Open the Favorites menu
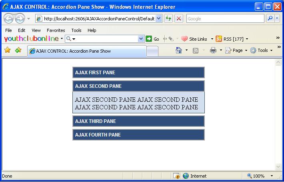The image size is (284, 182). point(56,30)
